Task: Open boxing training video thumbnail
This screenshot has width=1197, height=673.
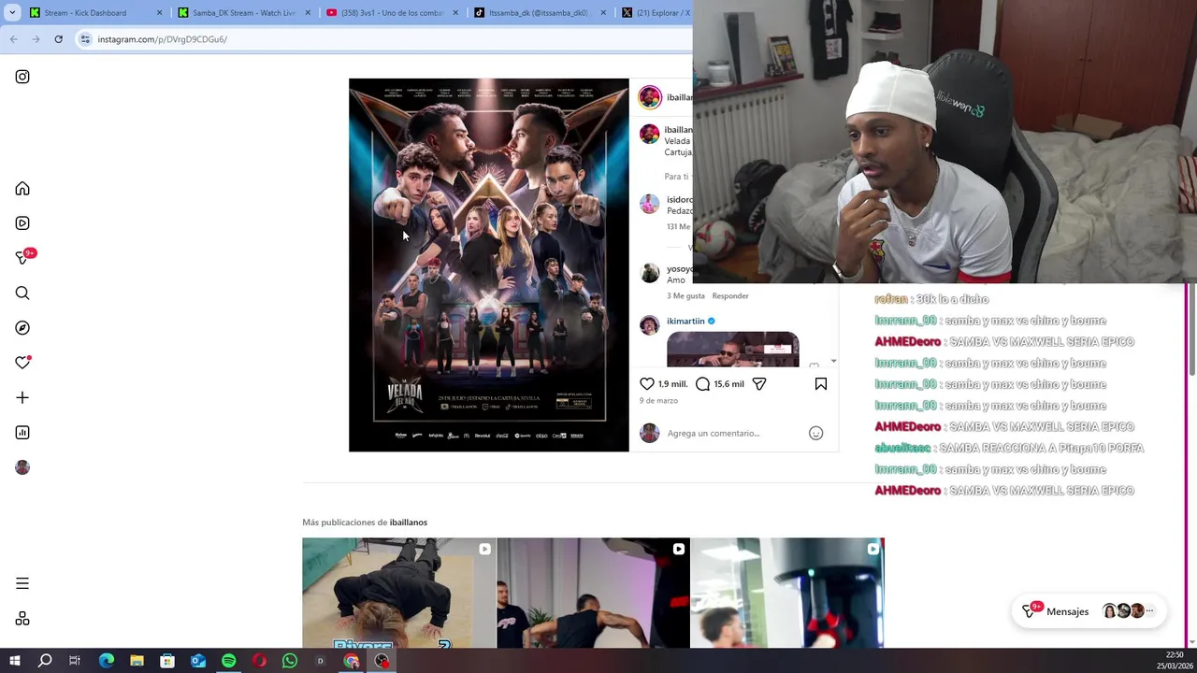Action: point(593,593)
